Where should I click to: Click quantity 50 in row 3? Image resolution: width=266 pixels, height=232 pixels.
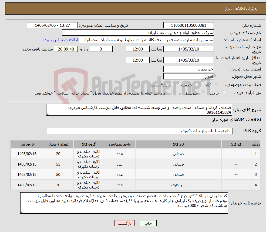58,174
